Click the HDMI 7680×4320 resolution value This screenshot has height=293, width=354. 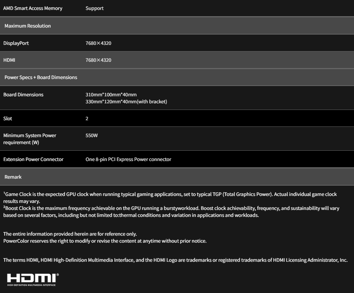click(98, 60)
